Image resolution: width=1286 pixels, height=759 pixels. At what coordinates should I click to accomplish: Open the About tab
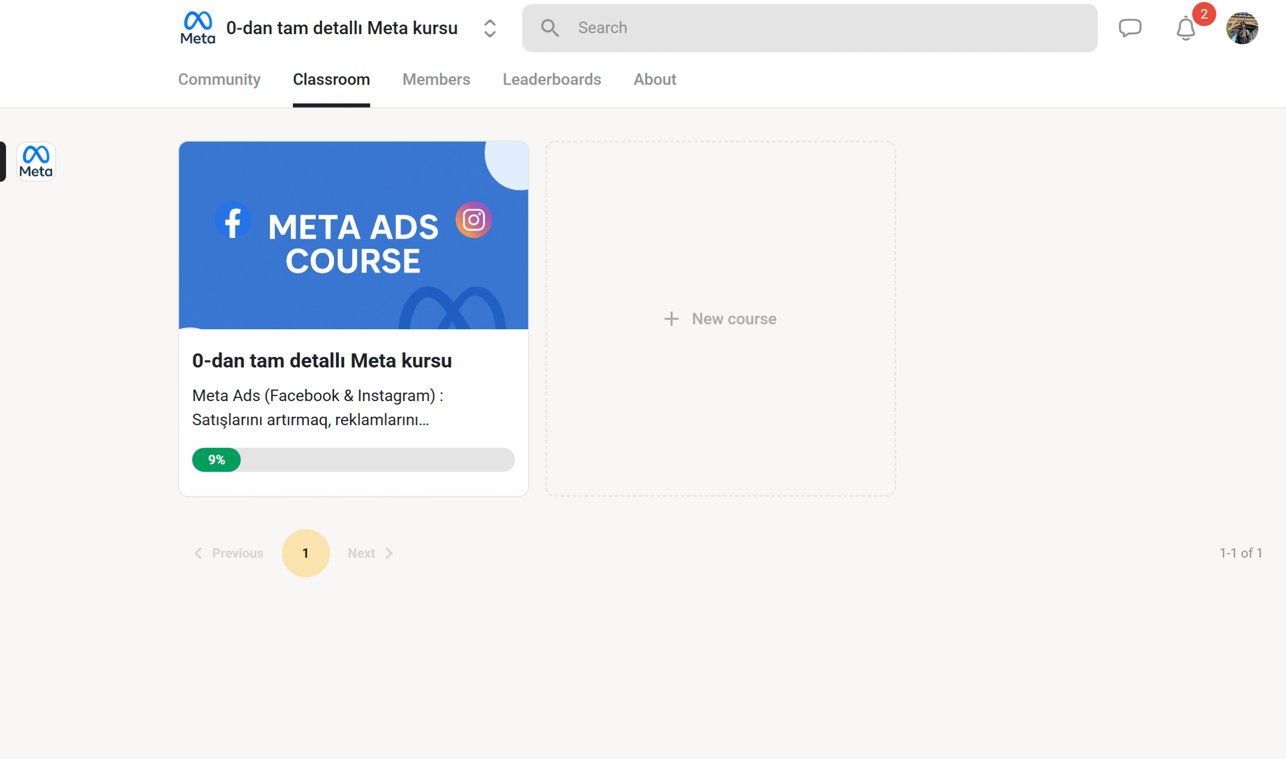655,79
